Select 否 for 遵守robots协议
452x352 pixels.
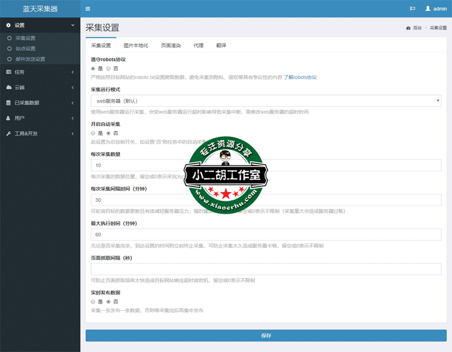coord(108,68)
